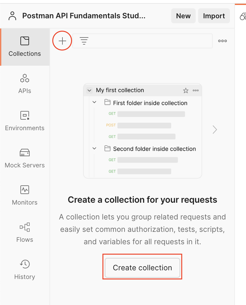Collapse the My first collection chevron

89,91
